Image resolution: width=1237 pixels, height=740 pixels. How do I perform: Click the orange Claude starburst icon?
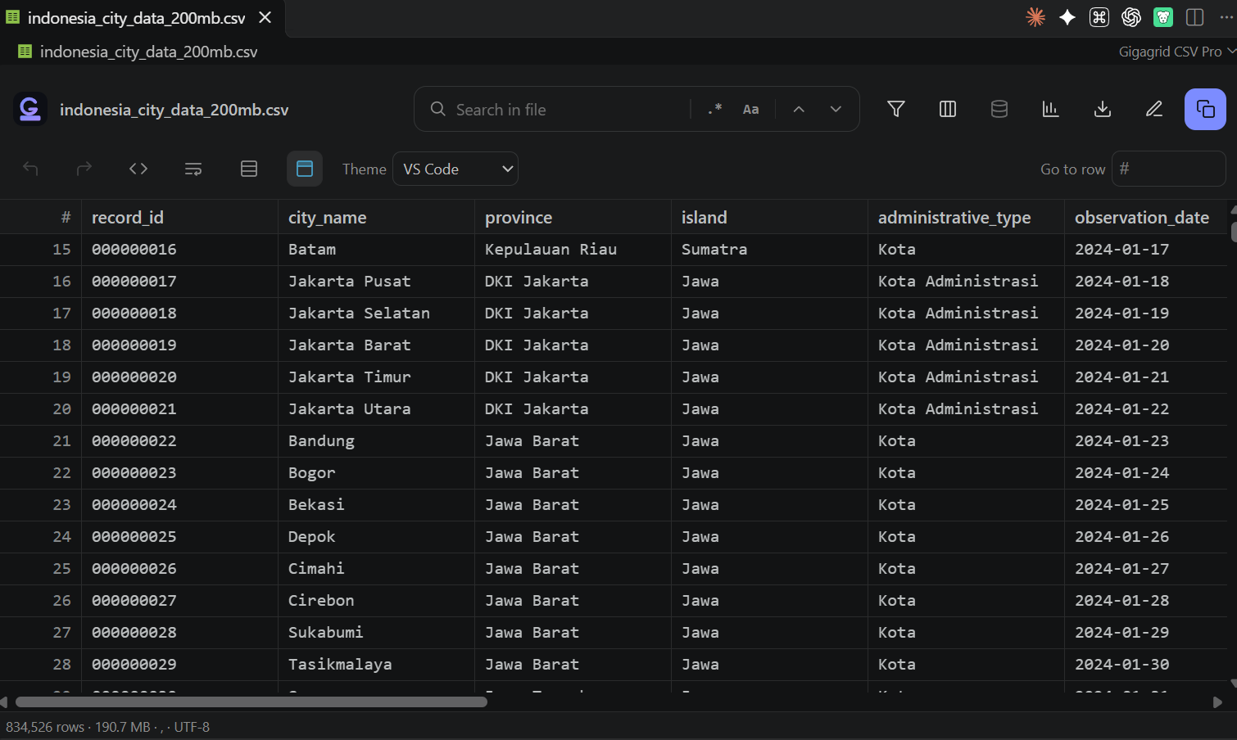click(1035, 17)
